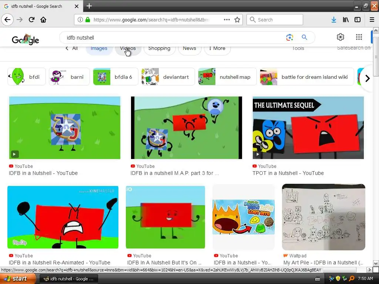Open page actions three-dot menu in address bar
This screenshot has width=379, height=284.
point(227,20)
